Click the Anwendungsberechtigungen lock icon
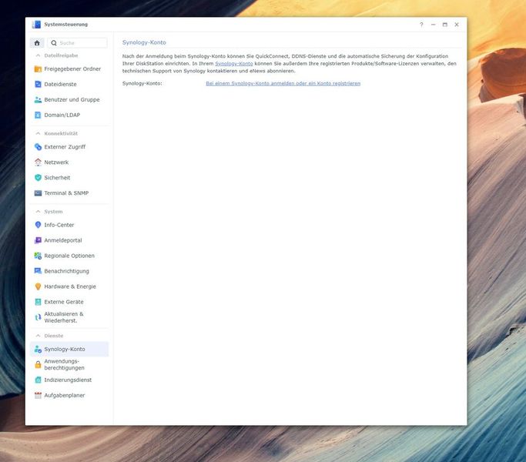The height and width of the screenshot is (462, 526). (38, 365)
